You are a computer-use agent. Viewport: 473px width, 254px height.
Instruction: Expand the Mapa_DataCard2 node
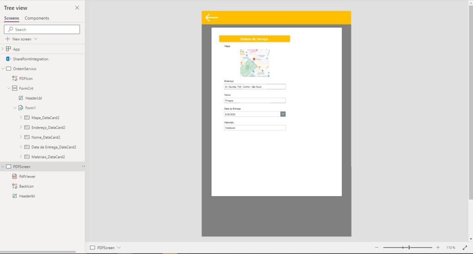tap(21, 118)
